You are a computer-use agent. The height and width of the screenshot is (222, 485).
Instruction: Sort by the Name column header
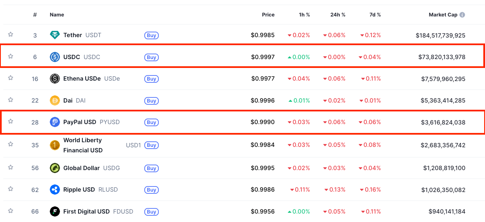pos(57,15)
